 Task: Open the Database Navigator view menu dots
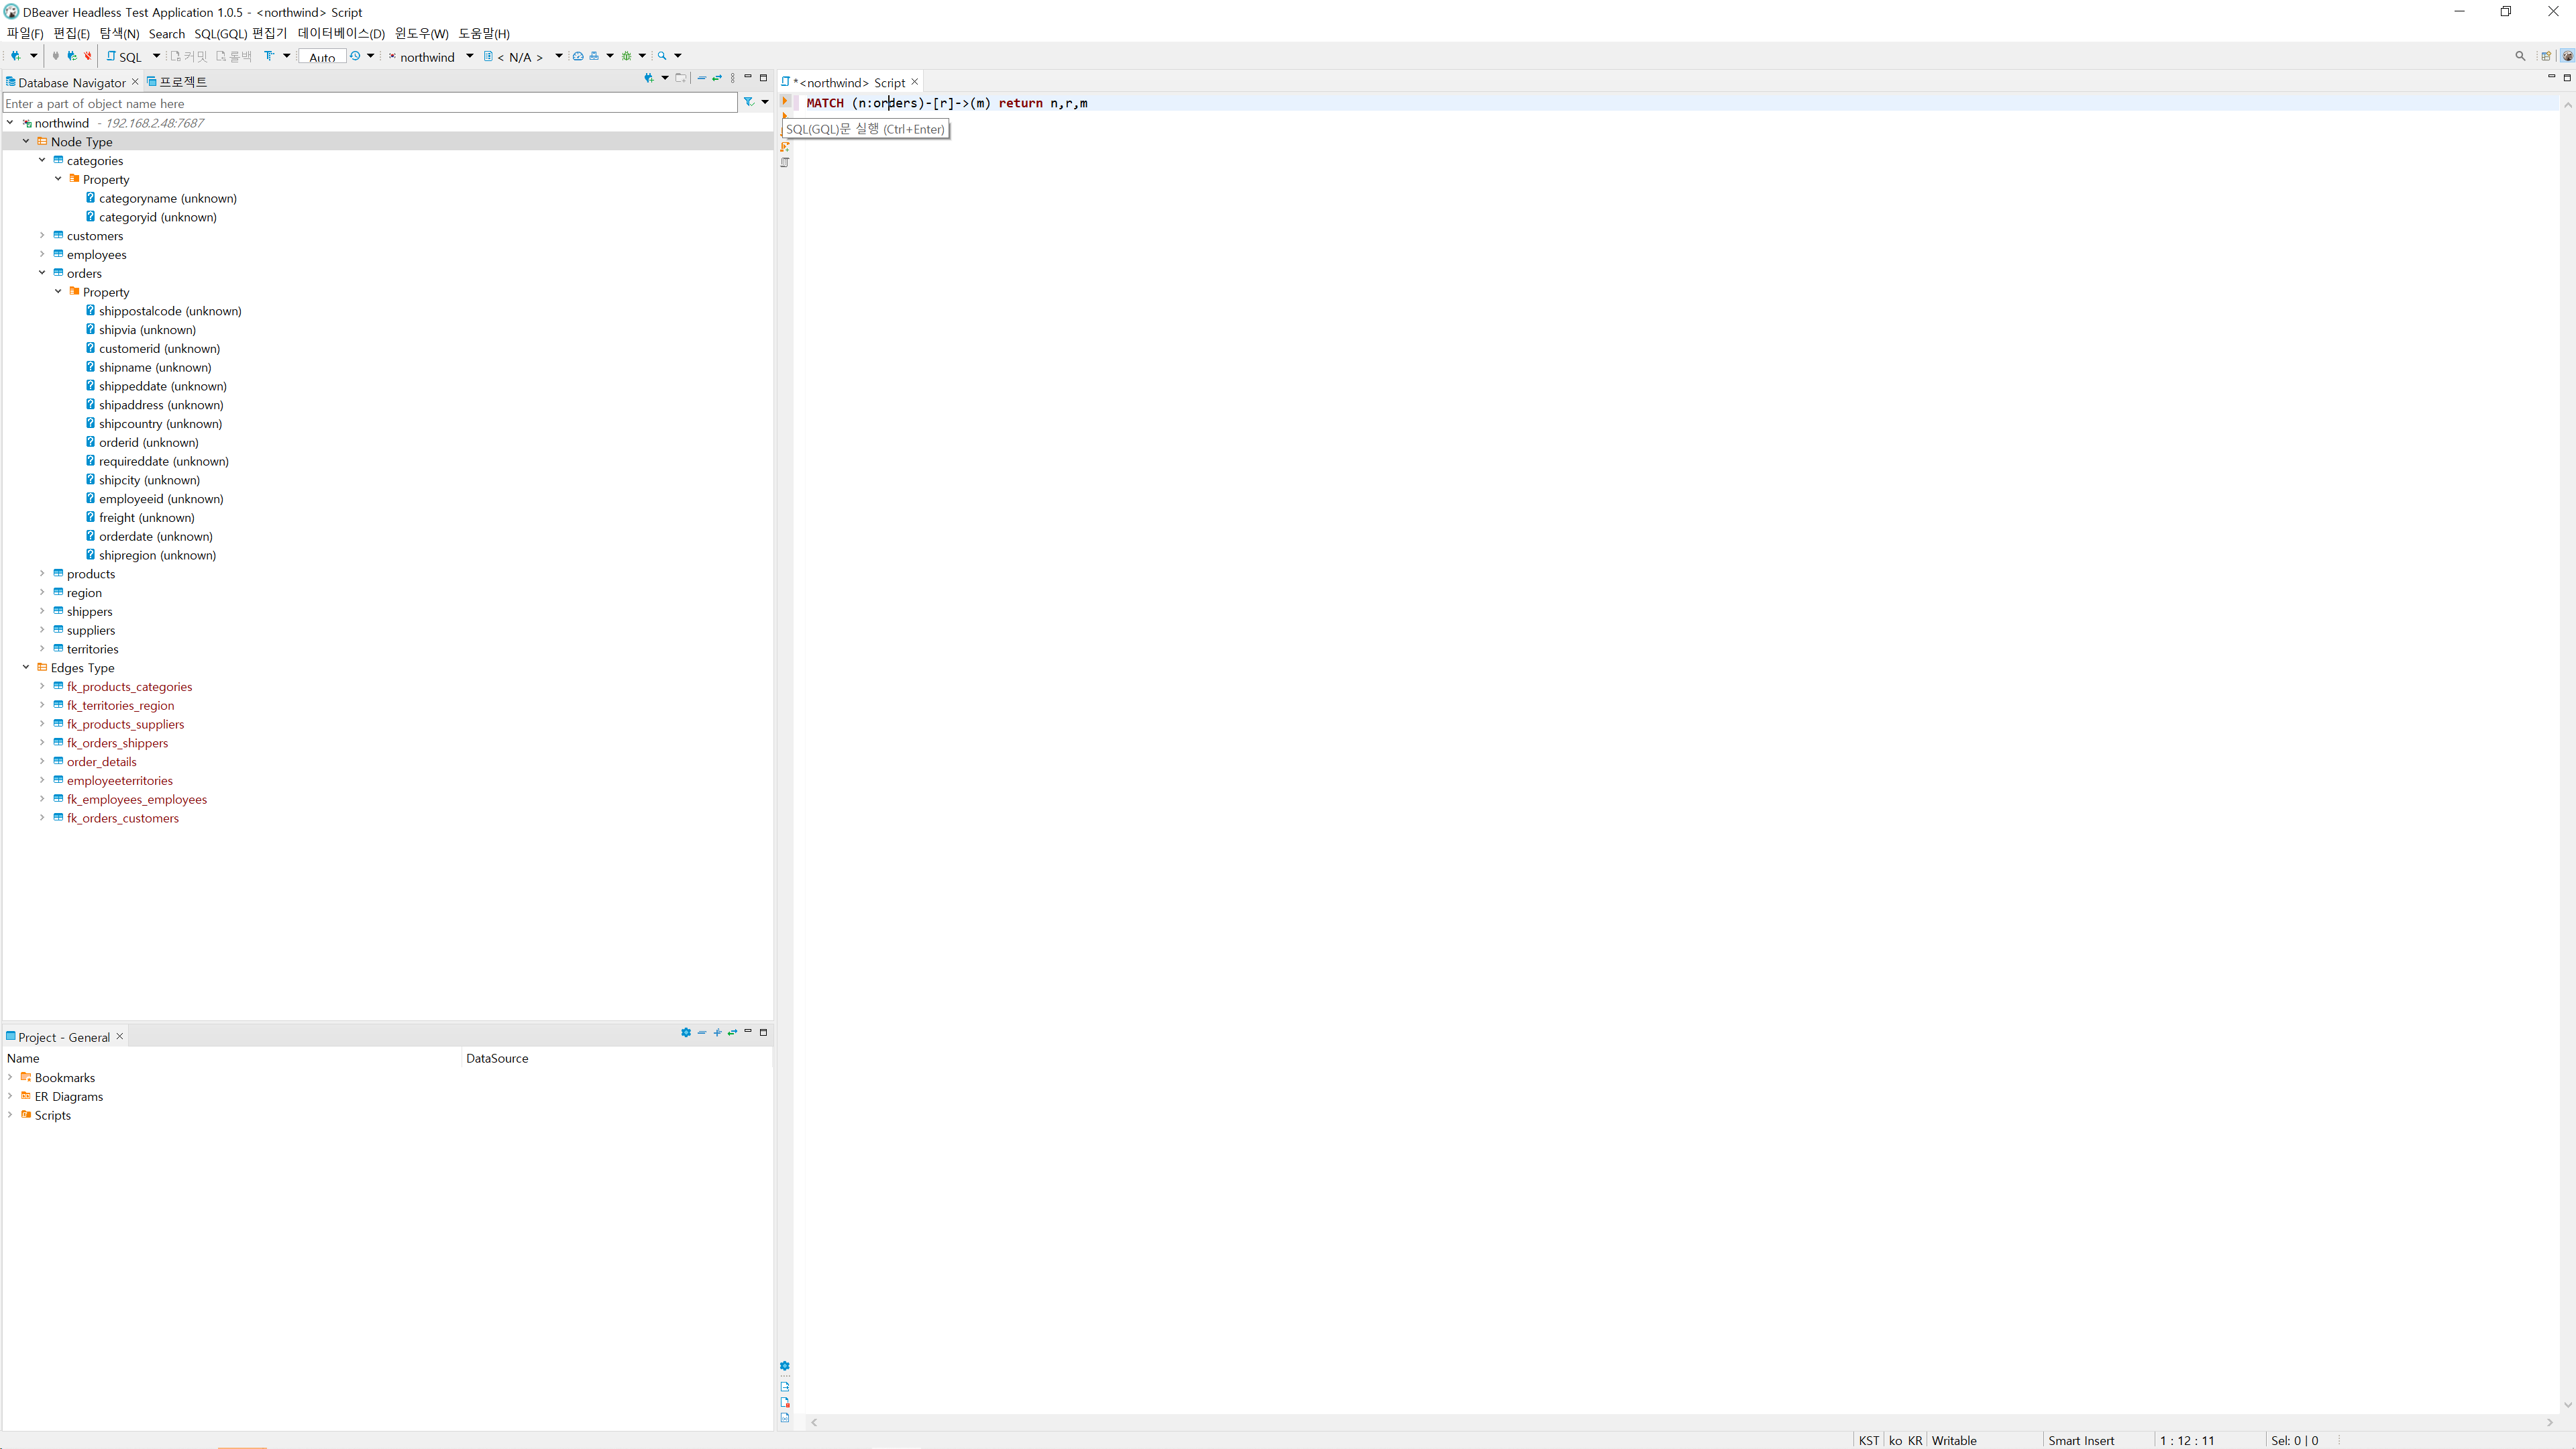[733, 78]
